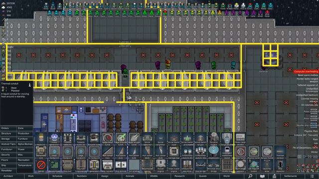Viewport: 319px width, 179px height.
Task: Pick the Thermal conduit designator
Action: point(280,152)
